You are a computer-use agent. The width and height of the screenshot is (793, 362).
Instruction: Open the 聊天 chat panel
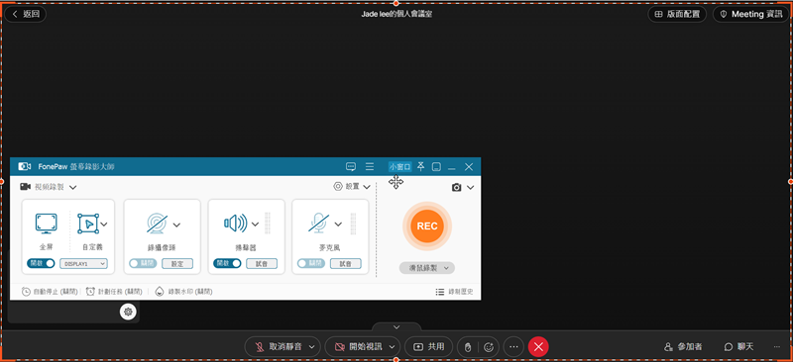(738, 347)
